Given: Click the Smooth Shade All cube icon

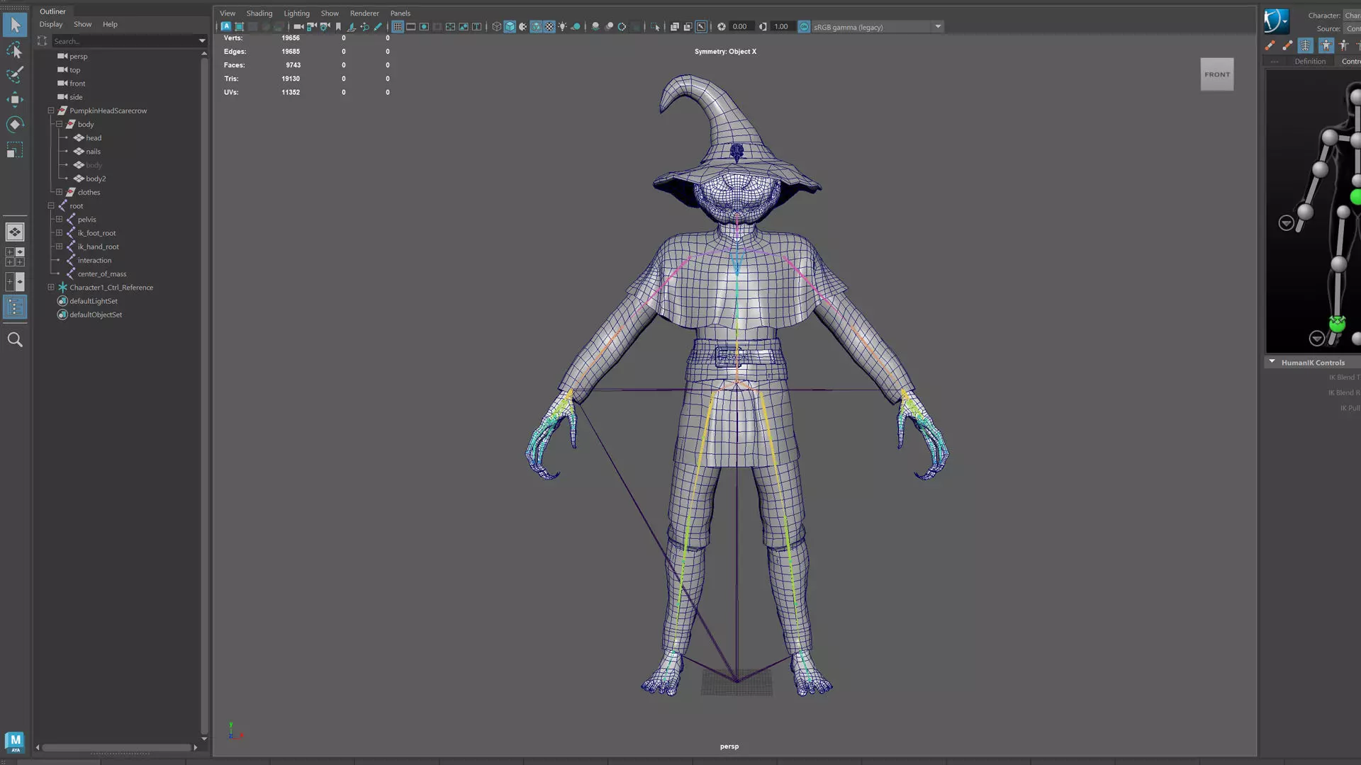Looking at the screenshot, I should (x=510, y=27).
